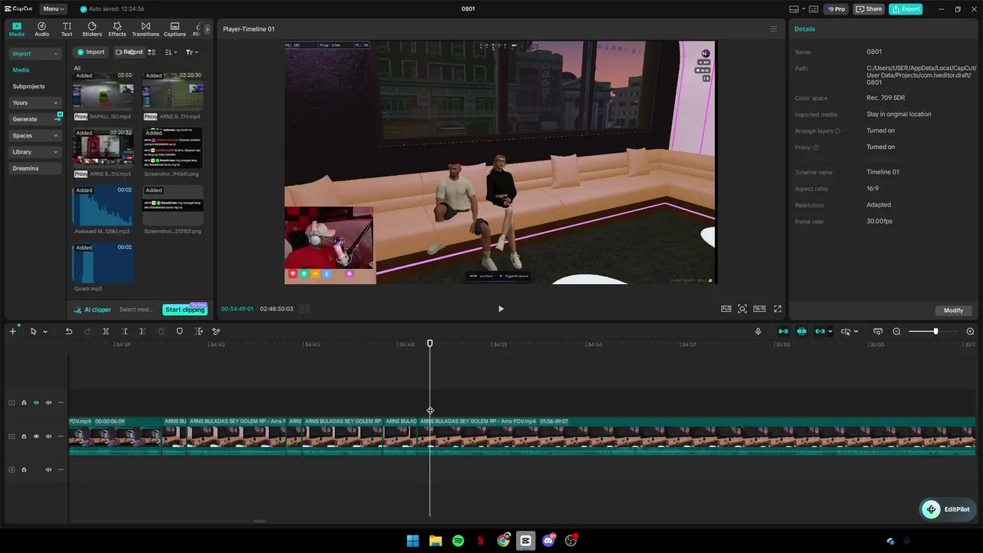Toggle auto snapping in timeline toolbar
983x553 pixels.
(802, 331)
